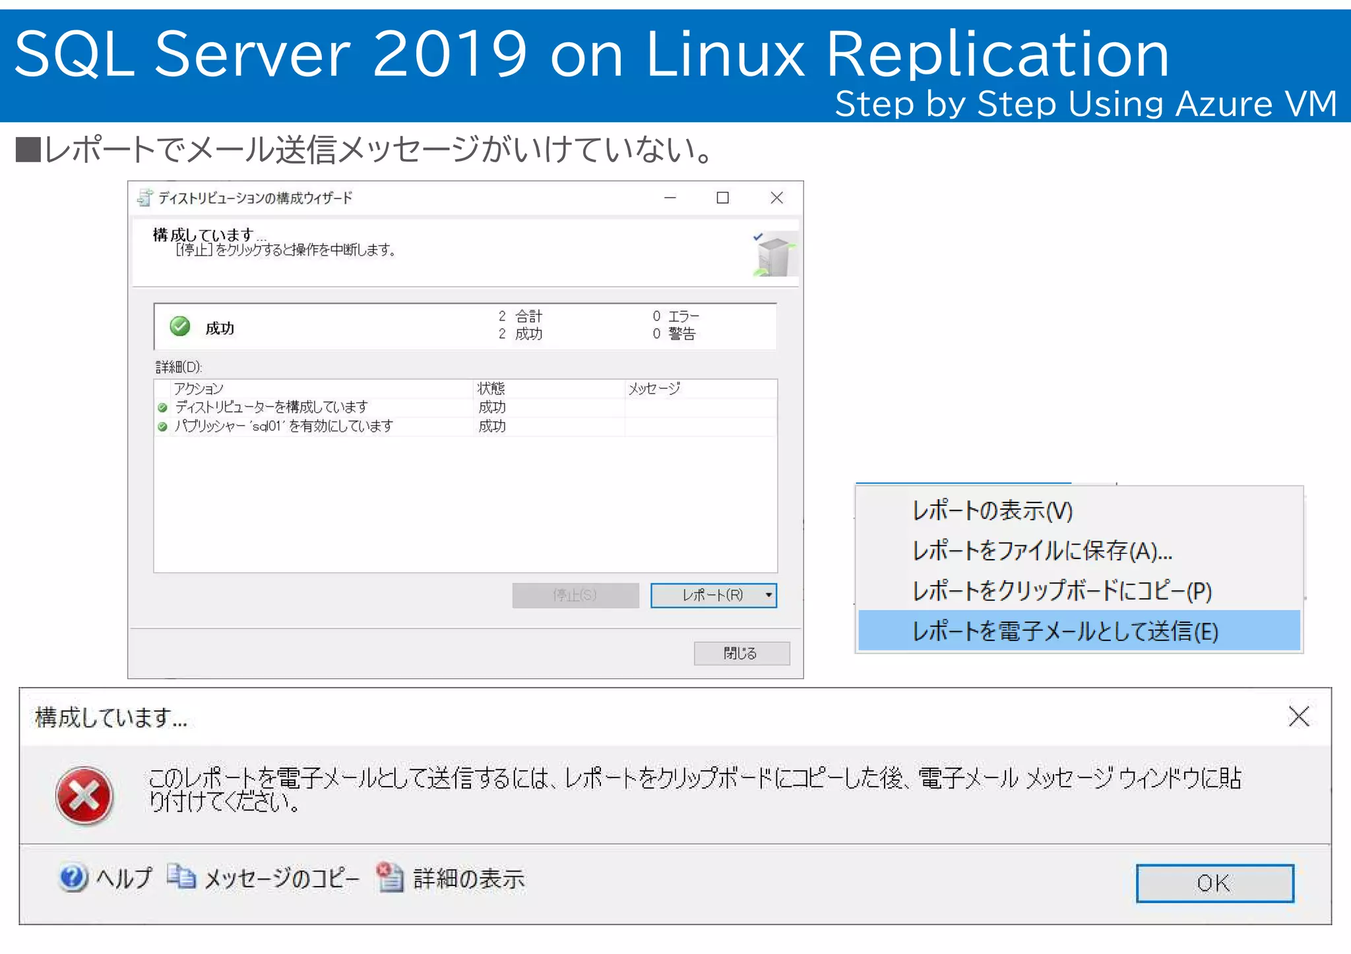Click メッセージのコピー link text
The image size is (1351, 954).
tap(282, 878)
